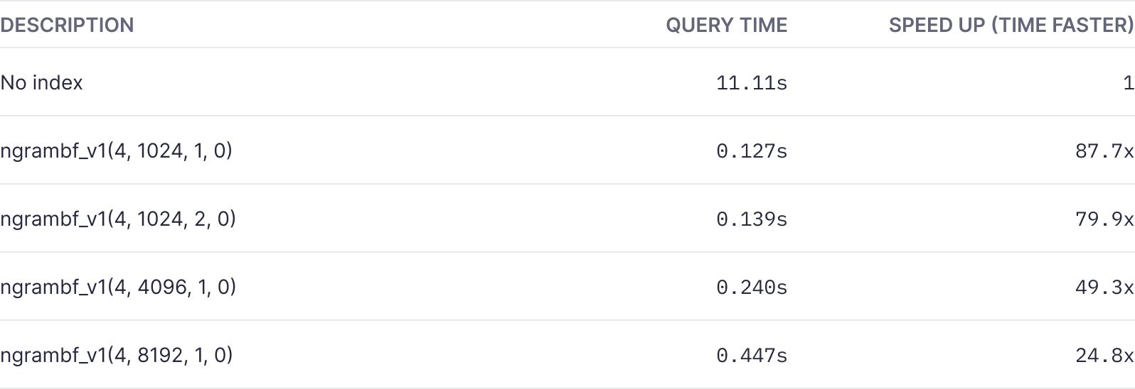Click the 24.8x speed up value
This screenshot has width=1135, height=389.
(1104, 356)
